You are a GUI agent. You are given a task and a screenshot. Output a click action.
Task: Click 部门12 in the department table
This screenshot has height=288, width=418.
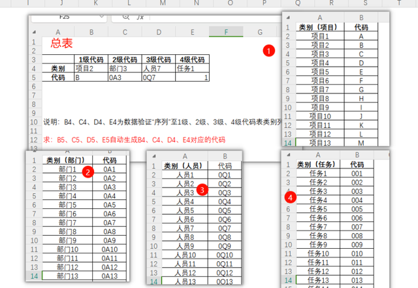click(67, 267)
